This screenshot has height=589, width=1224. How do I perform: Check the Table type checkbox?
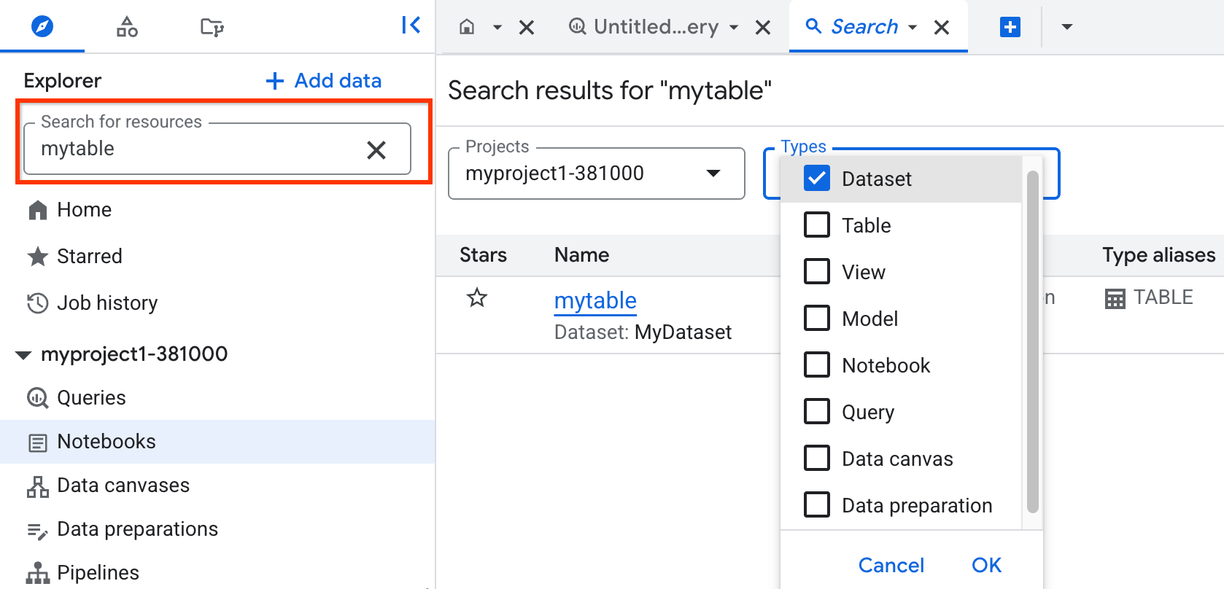[x=816, y=225]
